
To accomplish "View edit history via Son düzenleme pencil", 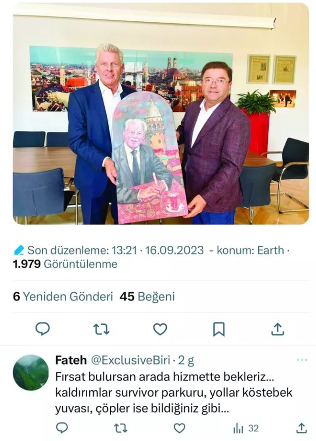I will (19, 250).
